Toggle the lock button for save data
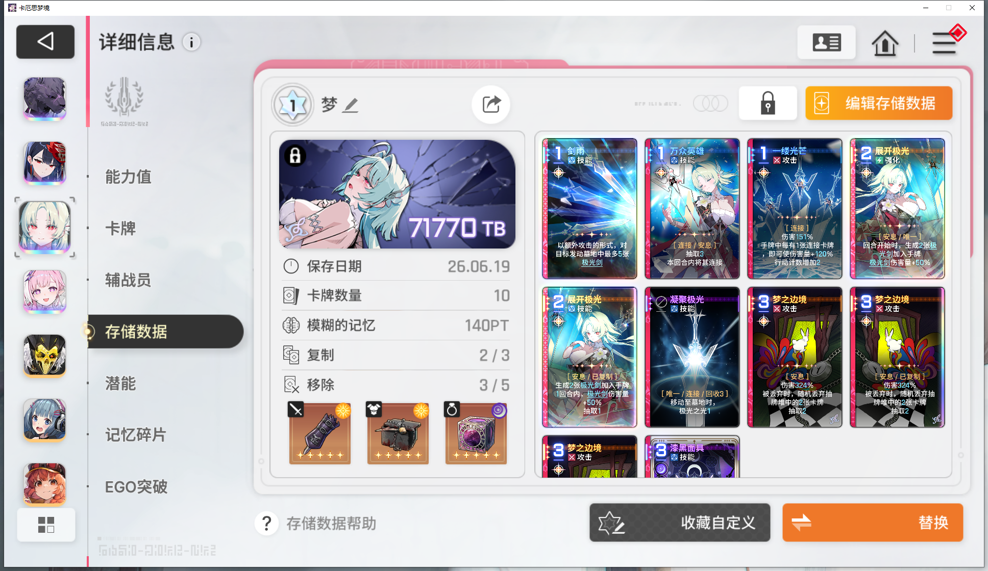Viewport: 988px width, 571px height. (768, 103)
